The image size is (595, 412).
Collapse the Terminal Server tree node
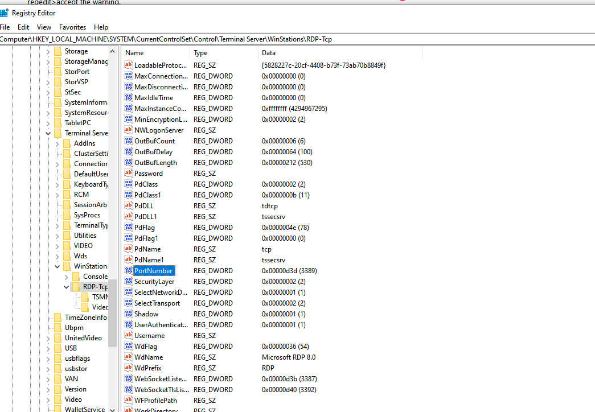click(48, 133)
